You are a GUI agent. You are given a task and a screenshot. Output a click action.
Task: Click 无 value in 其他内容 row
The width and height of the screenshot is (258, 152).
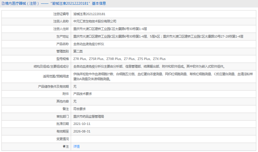tap(75, 101)
